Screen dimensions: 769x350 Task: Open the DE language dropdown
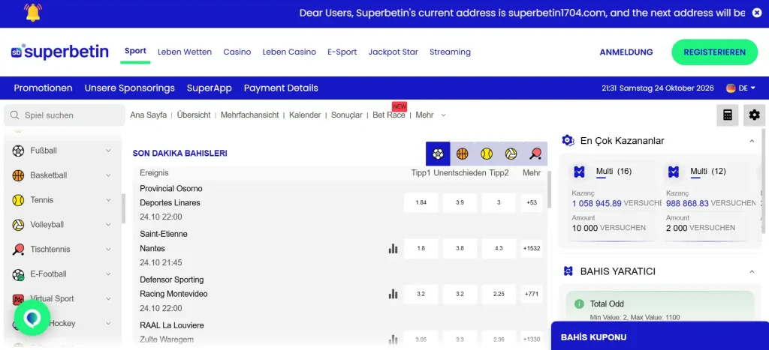point(741,88)
